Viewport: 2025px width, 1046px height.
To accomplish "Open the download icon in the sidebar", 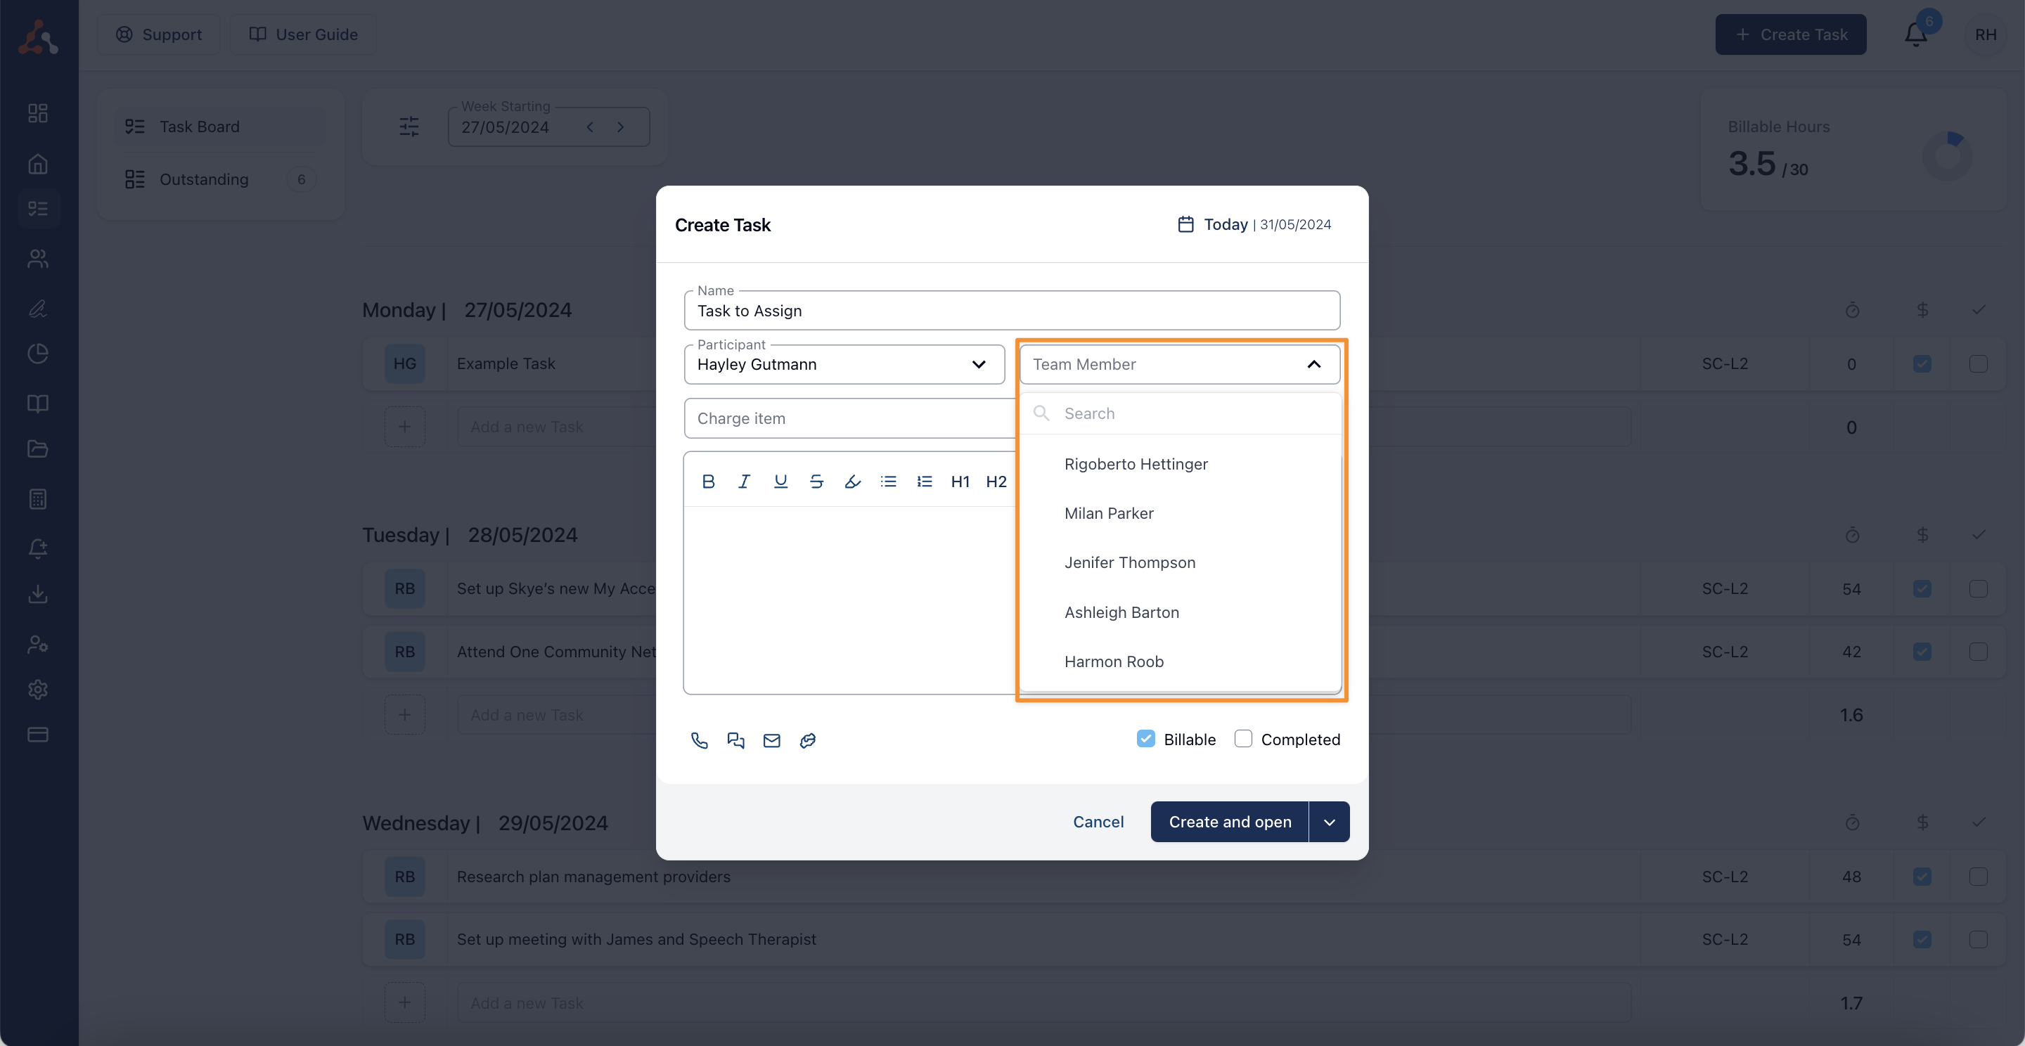I will 38,594.
